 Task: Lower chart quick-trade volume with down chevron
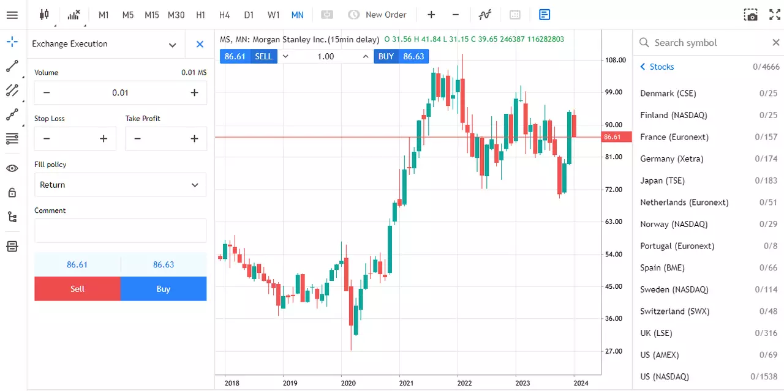tap(285, 56)
